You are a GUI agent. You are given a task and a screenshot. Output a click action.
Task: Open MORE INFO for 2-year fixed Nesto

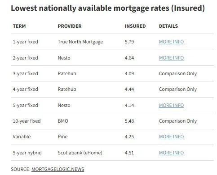(x=171, y=58)
